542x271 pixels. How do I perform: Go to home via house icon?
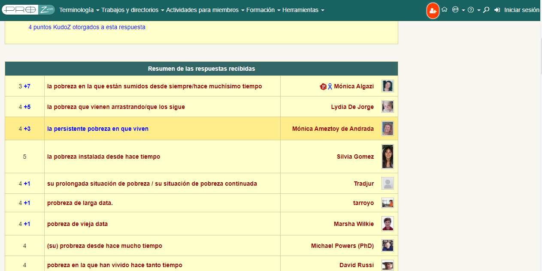pos(445,9)
